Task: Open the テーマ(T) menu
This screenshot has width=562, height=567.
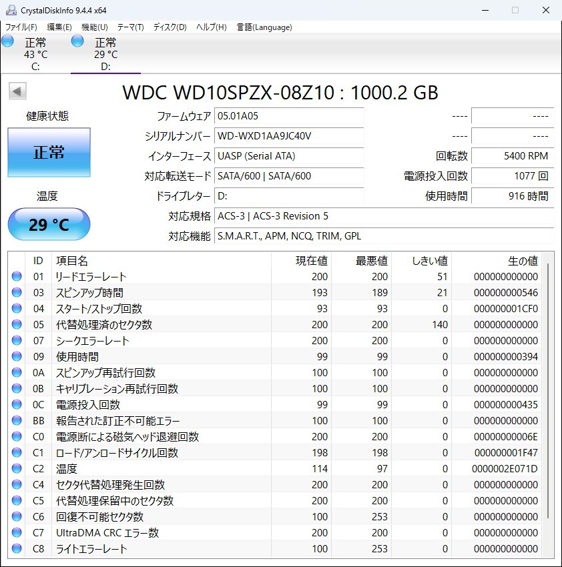Action: pyautogui.click(x=130, y=27)
